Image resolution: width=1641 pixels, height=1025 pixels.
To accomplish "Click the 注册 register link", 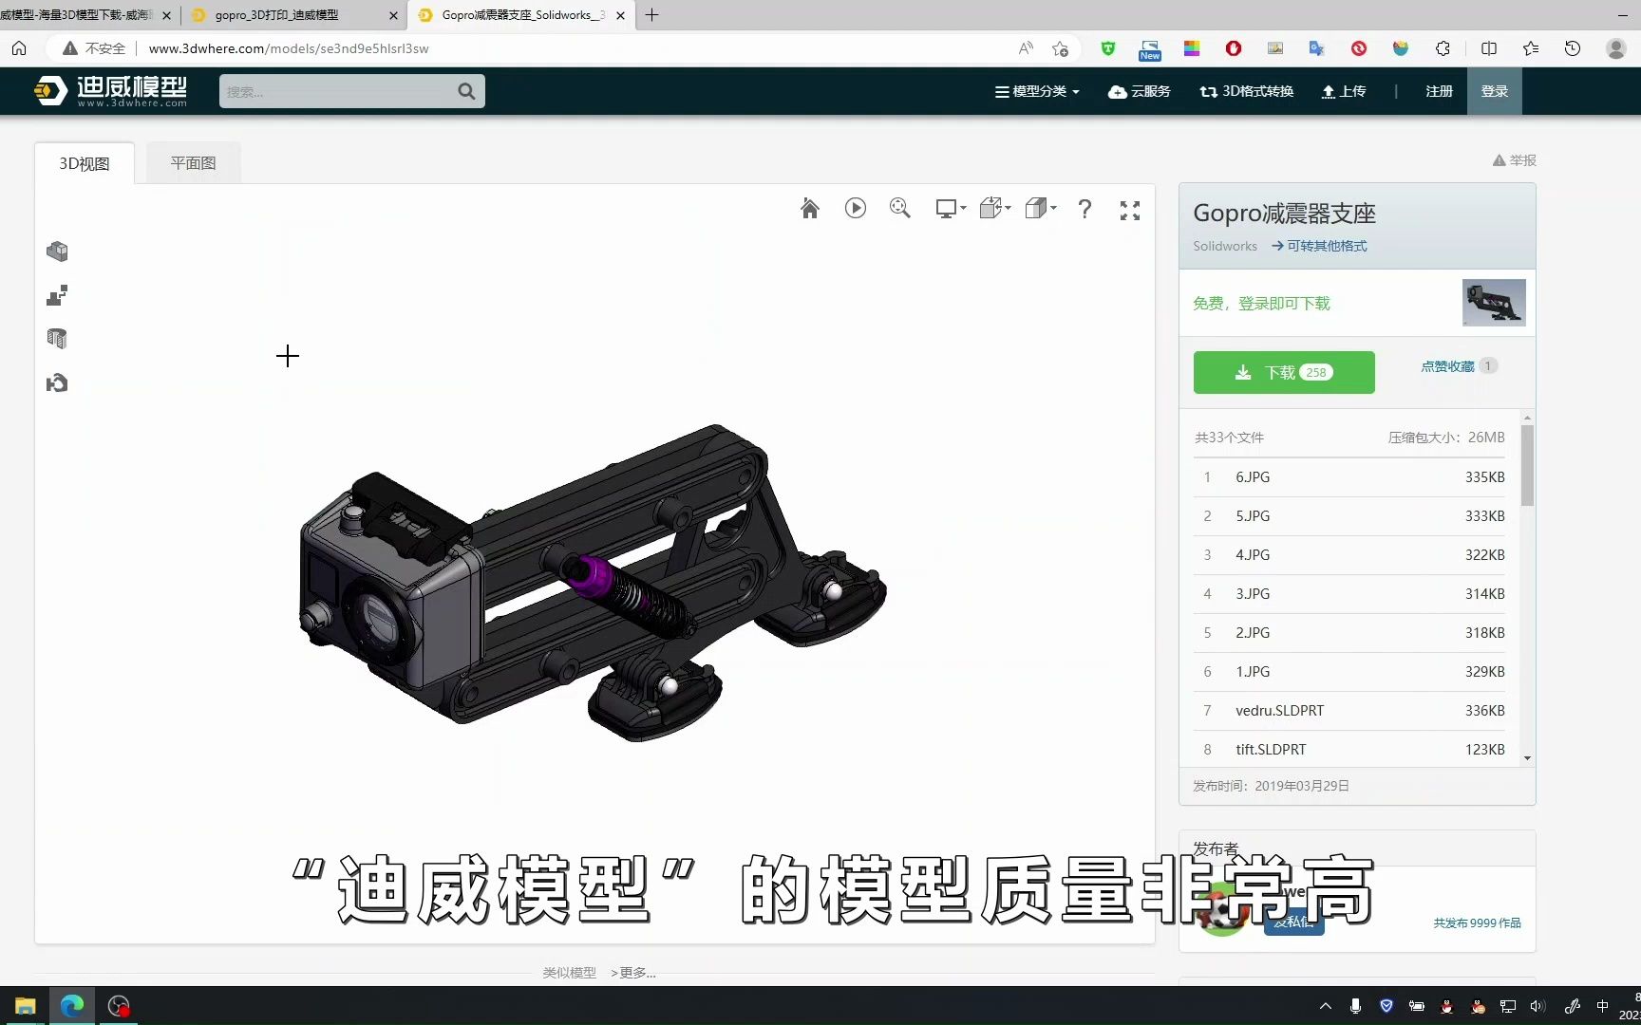I will click(x=1439, y=91).
